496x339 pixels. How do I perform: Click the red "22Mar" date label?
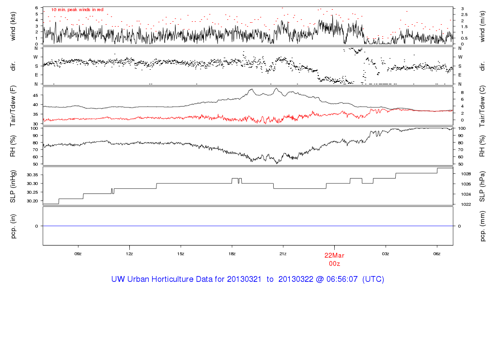pyautogui.click(x=334, y=256)
